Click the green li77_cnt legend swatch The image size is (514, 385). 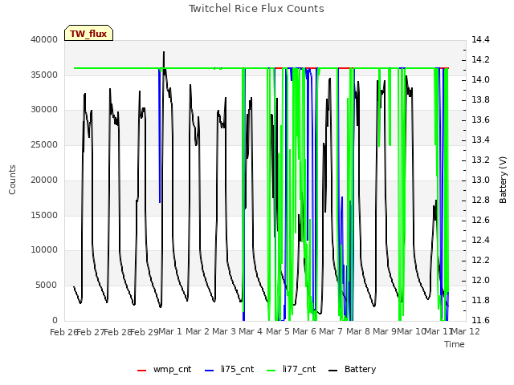tap(271, 371)
